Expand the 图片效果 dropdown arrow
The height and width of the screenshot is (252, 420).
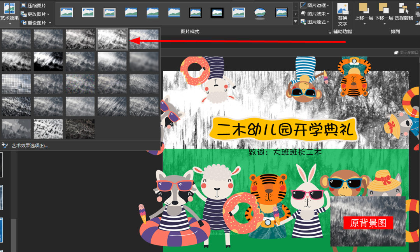point(328,14)
